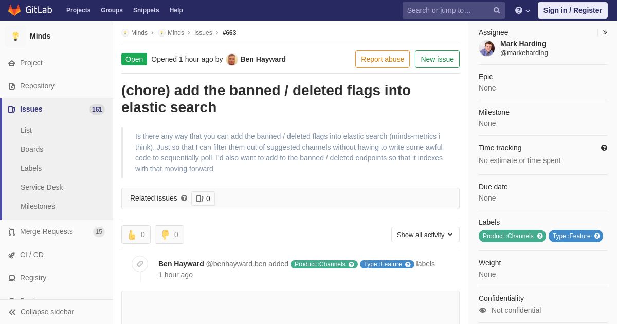Open the Projects menu in top bar

pos(78,10)
